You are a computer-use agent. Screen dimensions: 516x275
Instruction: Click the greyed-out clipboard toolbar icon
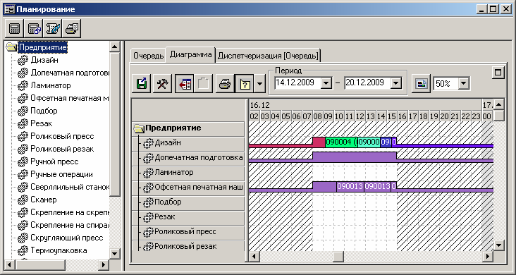(x=203, y=83)
